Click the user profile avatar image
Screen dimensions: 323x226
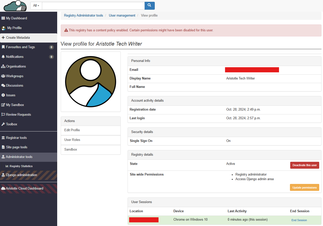point(91,82)
